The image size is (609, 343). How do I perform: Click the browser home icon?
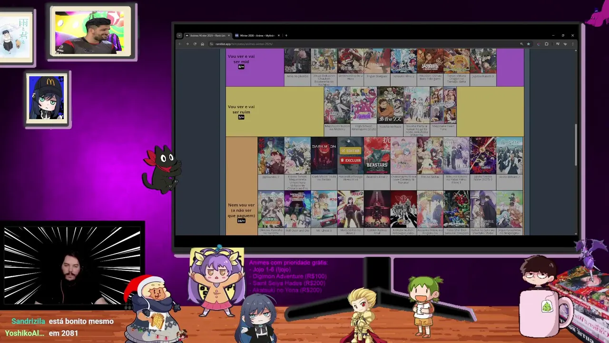[202, 44]
